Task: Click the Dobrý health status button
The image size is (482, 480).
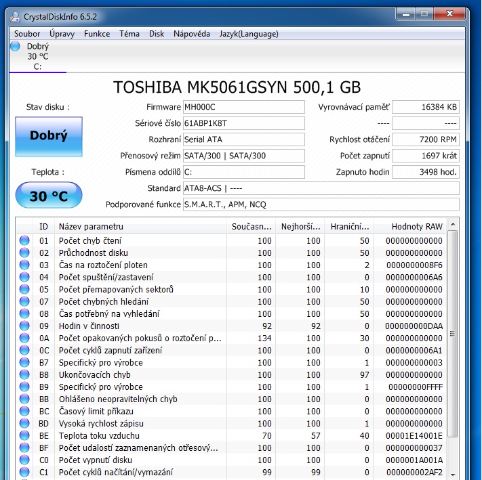Action: [x=49, y=137]
